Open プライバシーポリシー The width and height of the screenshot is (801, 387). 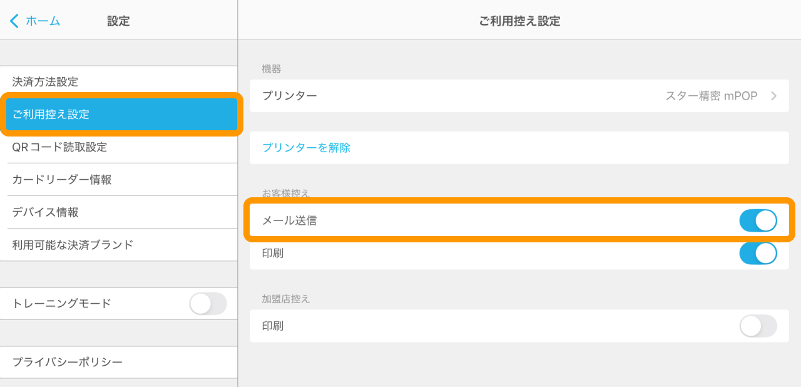coord(68,362)
